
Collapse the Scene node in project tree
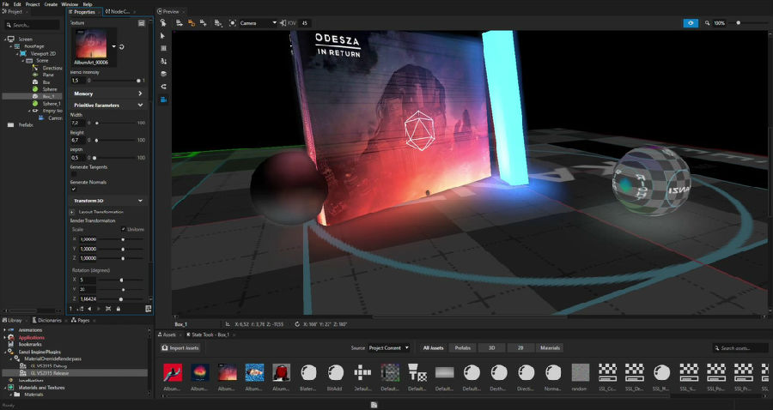(x=23, y=61)
